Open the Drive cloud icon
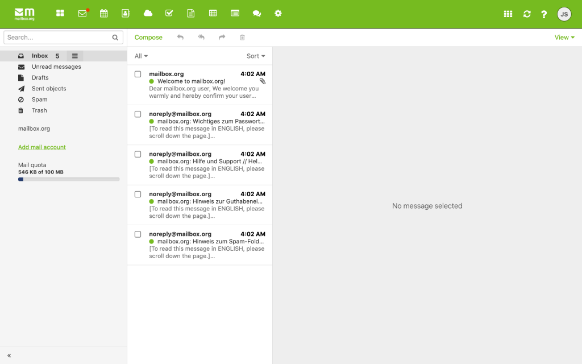582x364 pixels. 148,14
